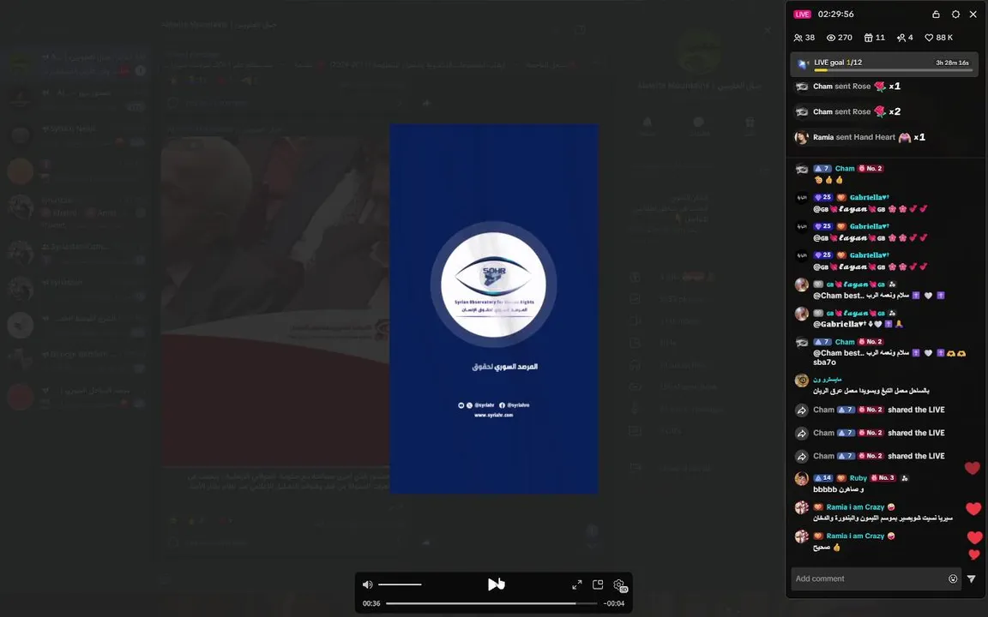This screenshot has height=617, width=988.
Task: Click the new followers counter showing 4
Action: (904, 38)
